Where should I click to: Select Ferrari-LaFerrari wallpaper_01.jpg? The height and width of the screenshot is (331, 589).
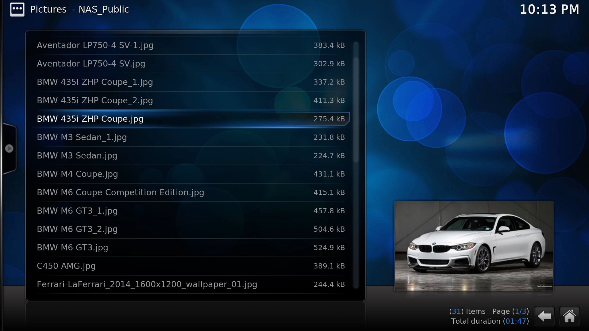pyautogui.click(x=191, y=284)
